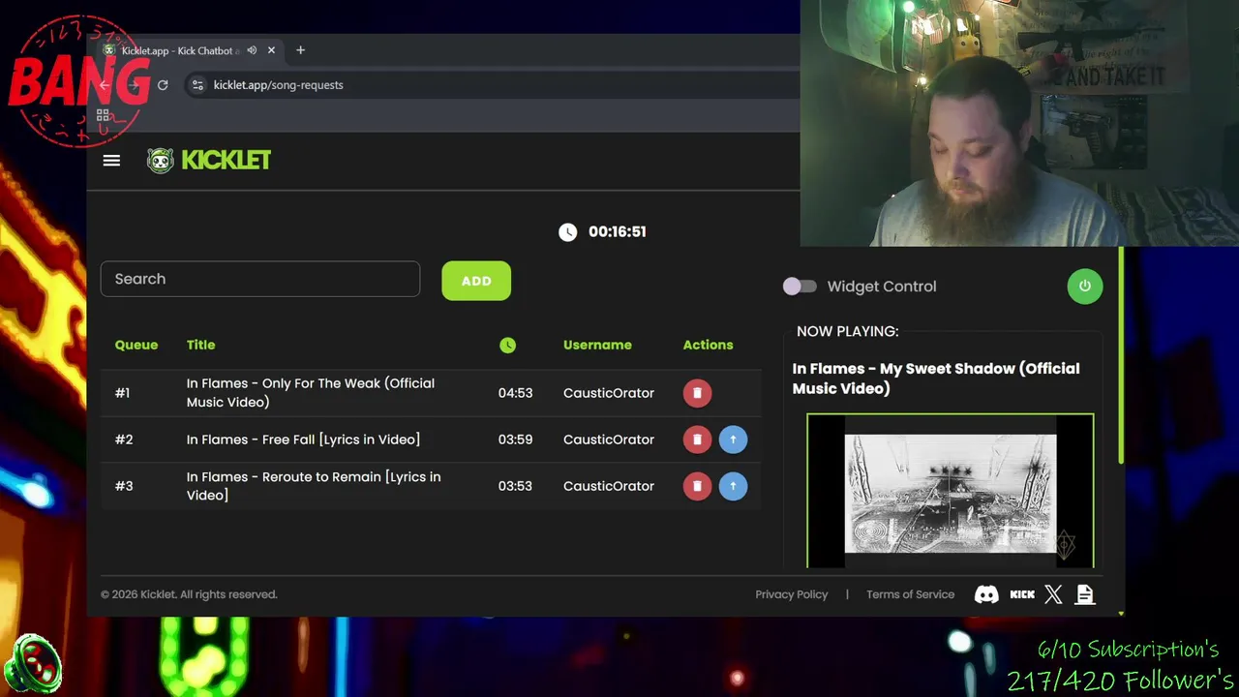The height and width of the screenshot is (697, 1239).
Task: Open the Kick link icon
Action: 1022,594
